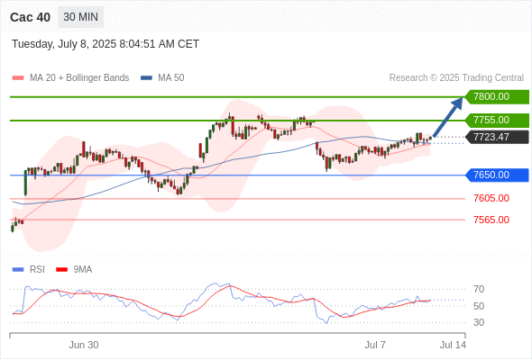This screenshot has width=532, height=360.
Task: Click the Jul 7 date axis label
Action: [375, 345]
